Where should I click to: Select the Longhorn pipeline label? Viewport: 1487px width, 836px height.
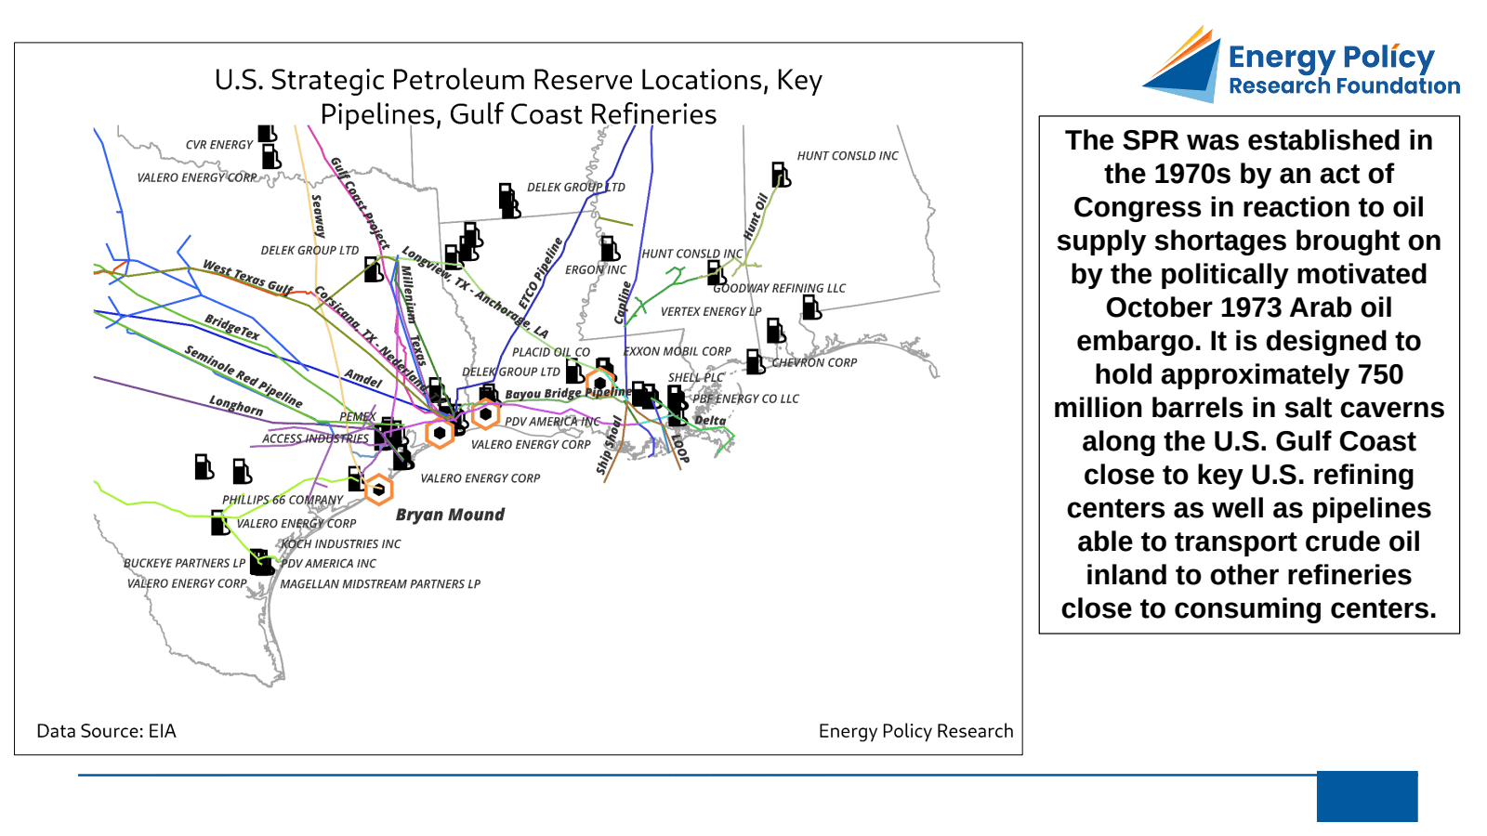click(x=236, y=405)
